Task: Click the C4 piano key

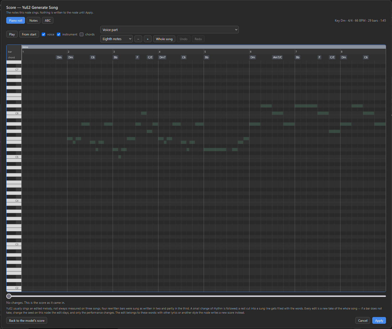Action: [14, 201]
